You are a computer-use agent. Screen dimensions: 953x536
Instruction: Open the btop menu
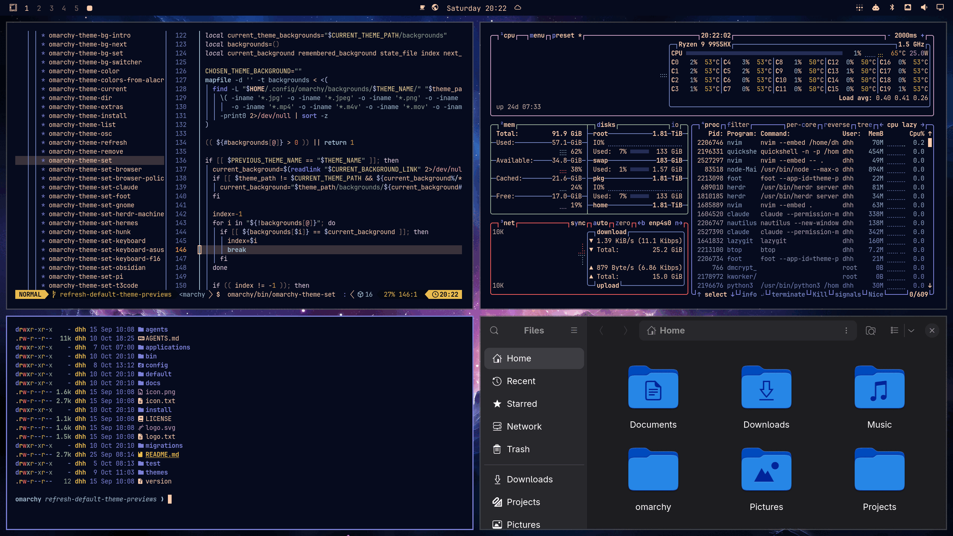point(537,35)
